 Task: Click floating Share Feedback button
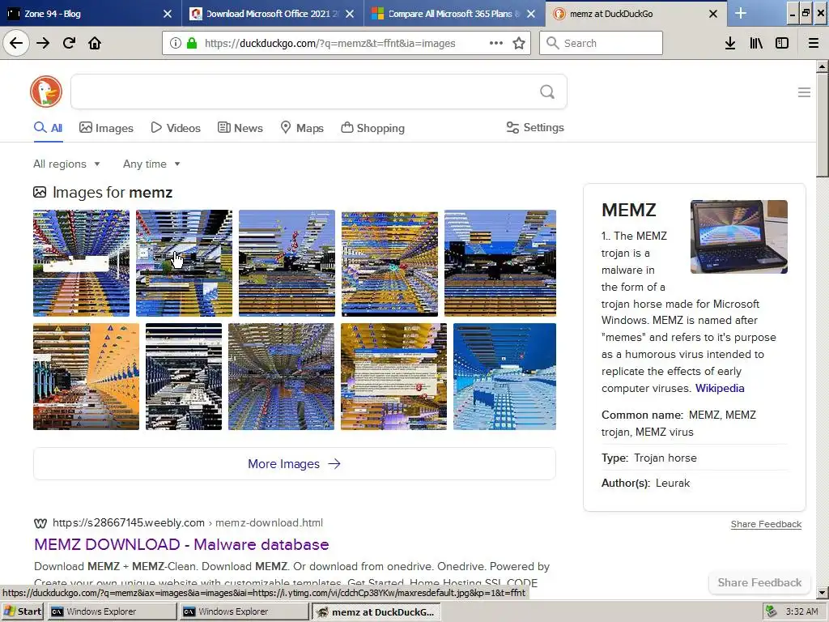pyautogui.click(x=759, y=582)
